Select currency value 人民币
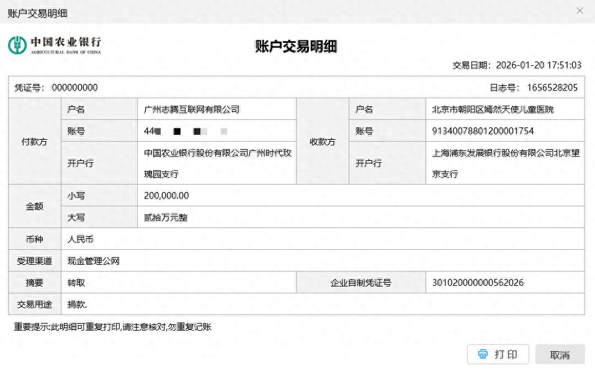Viewport: 595px width, 371px height. pyautogui.click(x=80, y=239)
